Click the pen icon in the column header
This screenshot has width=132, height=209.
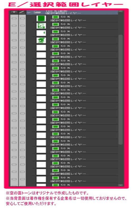[22, 12]
